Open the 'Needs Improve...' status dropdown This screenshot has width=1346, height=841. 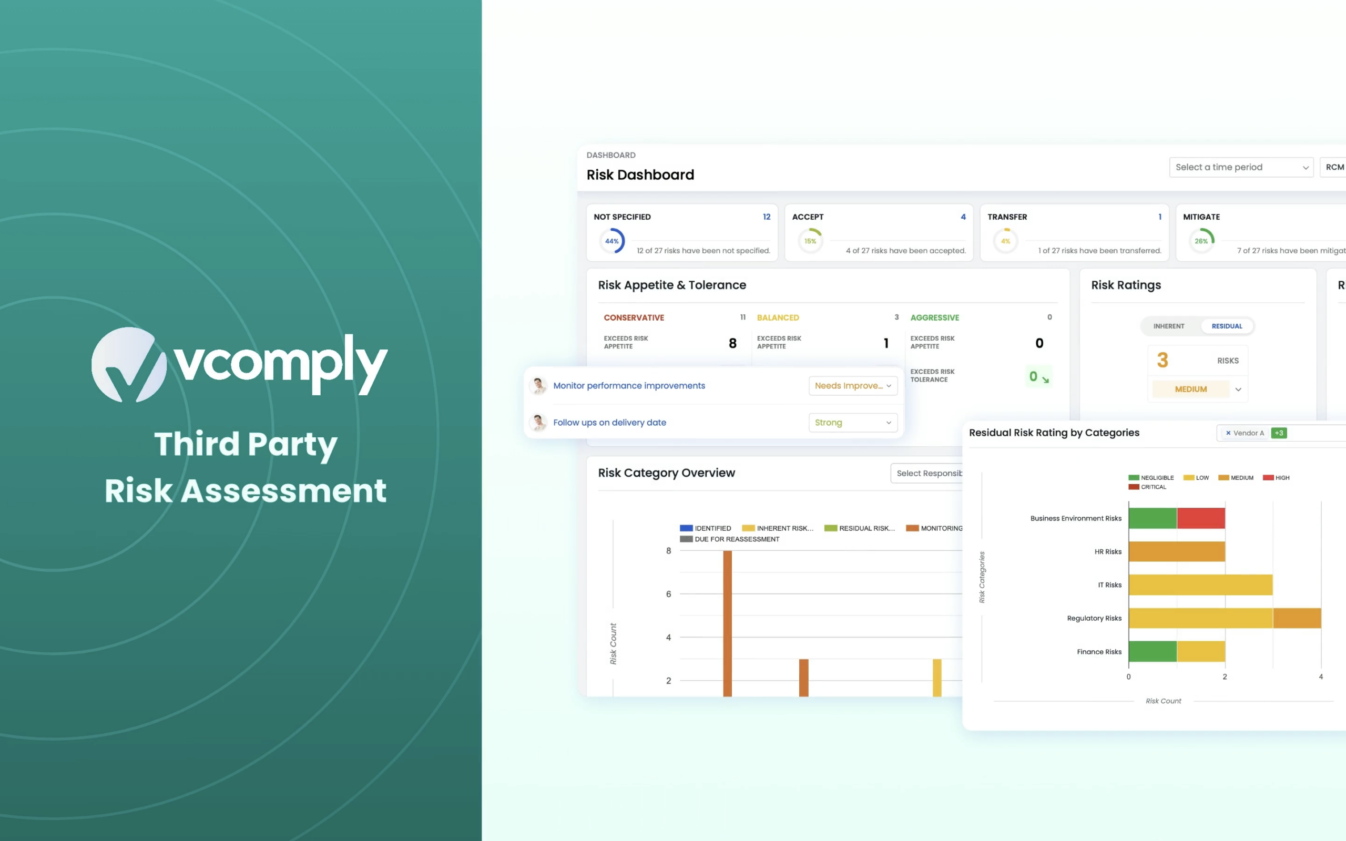(853, 385)
